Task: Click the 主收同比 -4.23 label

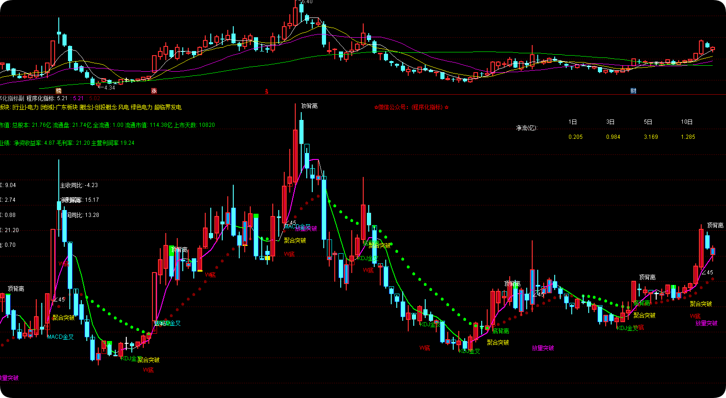Action: tap(79, 185)
